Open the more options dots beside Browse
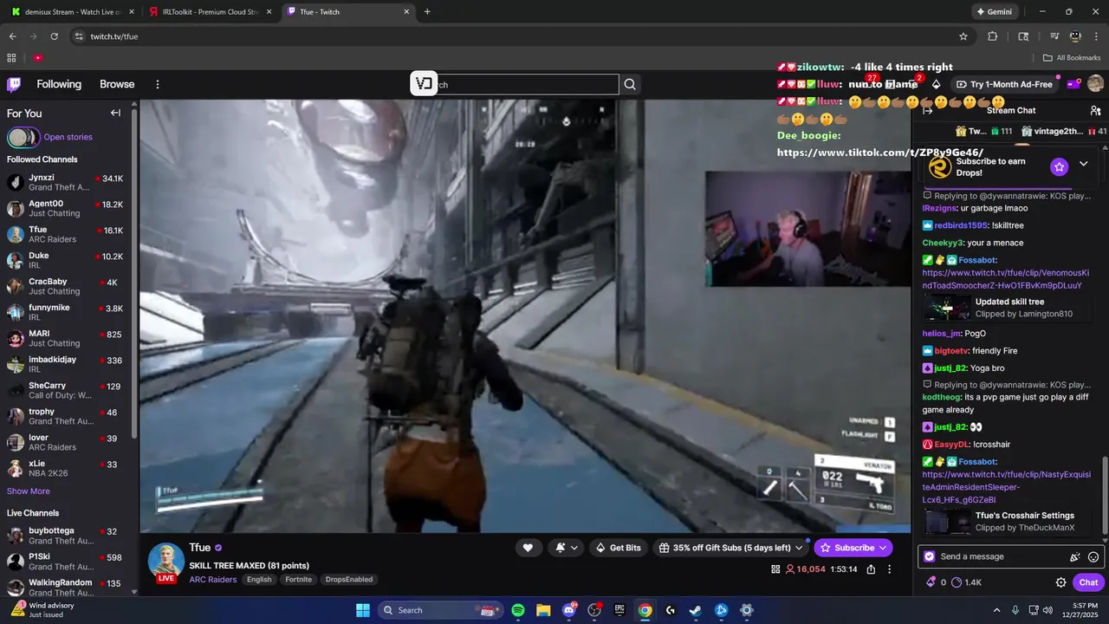This screenshot has width=1109, height=624. (158, 84)
